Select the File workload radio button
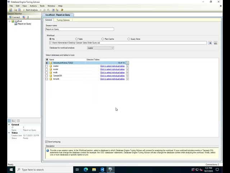This screenshot has width=230, height=173. [50, 39]
